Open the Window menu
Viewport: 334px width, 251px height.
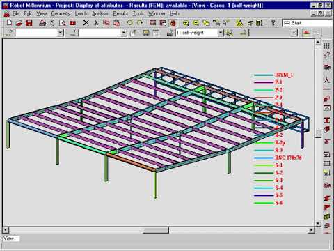click(x=157, y=14)
